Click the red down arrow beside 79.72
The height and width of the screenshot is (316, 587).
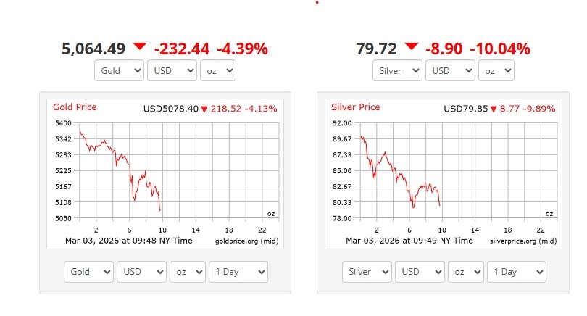pos(412,47)
